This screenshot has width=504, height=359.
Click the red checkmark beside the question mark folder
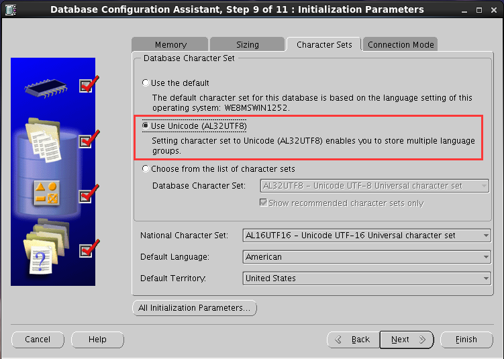tap(89, 248)
